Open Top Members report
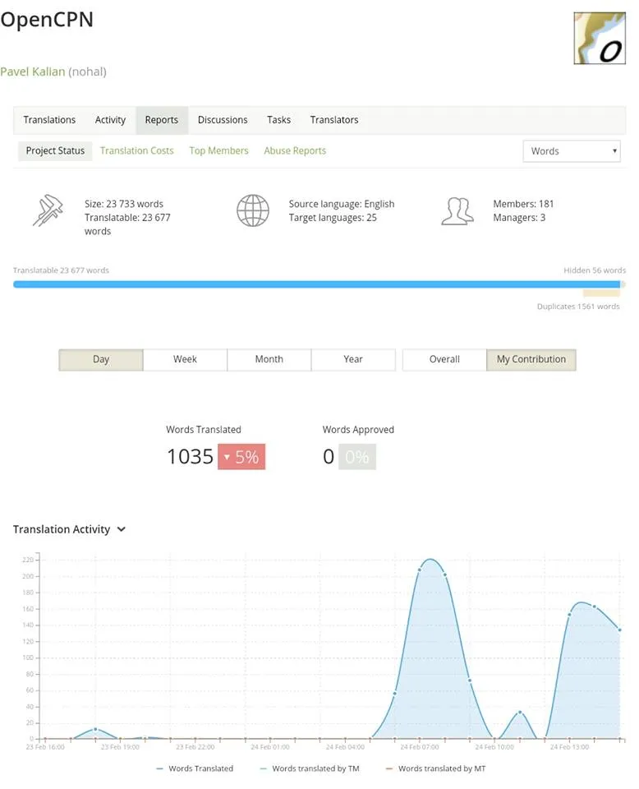 [x=218, y=150]
